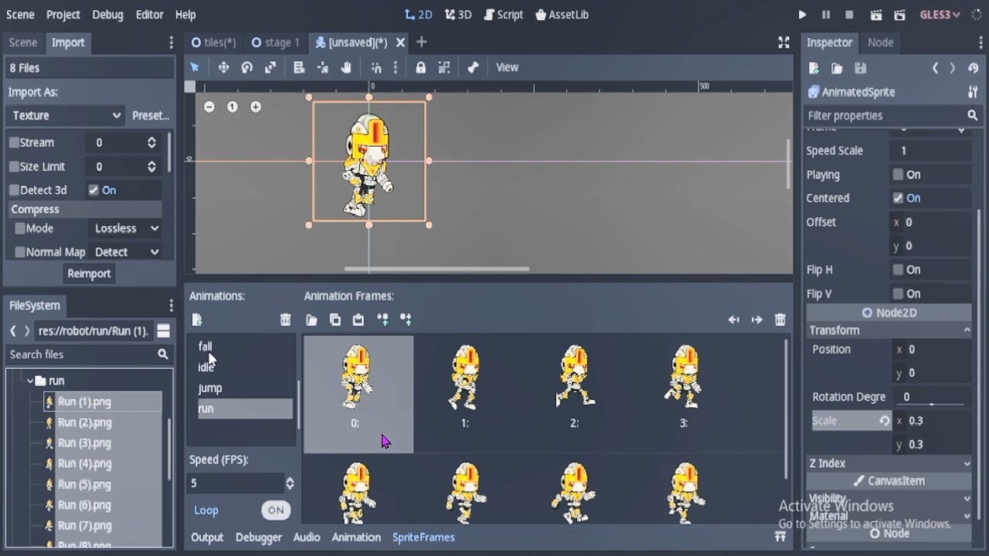Open the Import As Texture dropdown

(x=65, y=116)
